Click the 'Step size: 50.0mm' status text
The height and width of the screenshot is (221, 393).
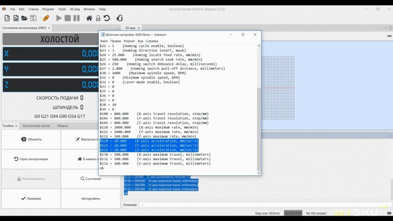pos(267,213)
